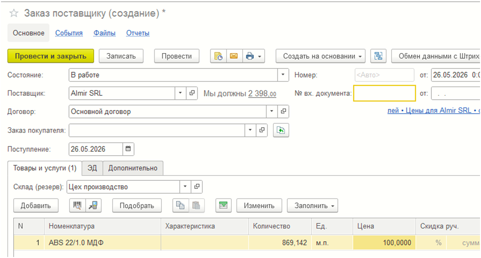The height and width of the screenshot is (258, 481).
Task: Click barcode search icon in table toolbar
Action: [77, 205]
